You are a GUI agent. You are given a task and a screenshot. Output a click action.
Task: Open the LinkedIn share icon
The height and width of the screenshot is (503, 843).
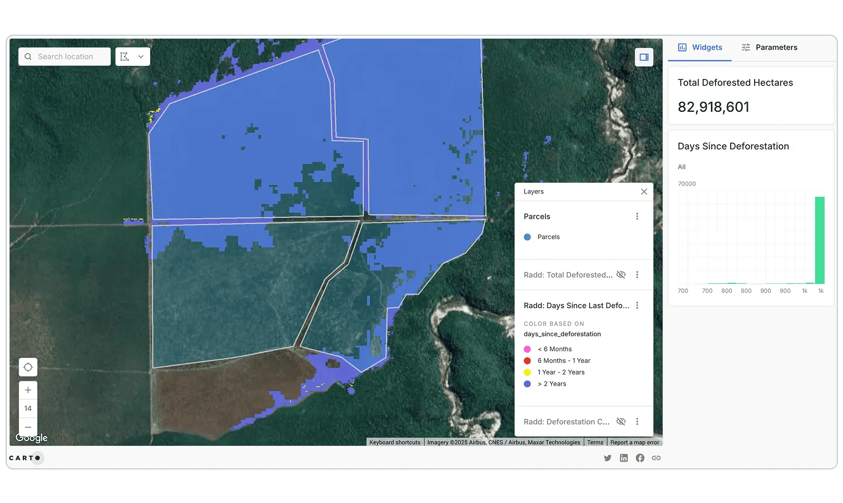point(624,458)
